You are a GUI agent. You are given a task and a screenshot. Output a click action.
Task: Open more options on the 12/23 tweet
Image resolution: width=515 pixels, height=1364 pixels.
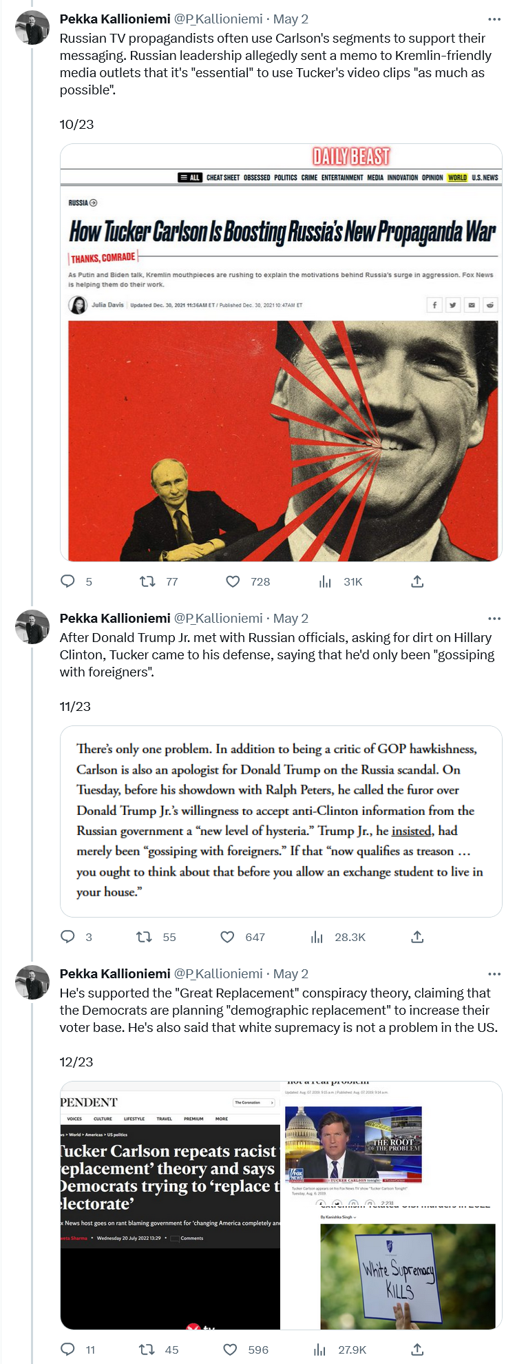click(x=494, y=974)
